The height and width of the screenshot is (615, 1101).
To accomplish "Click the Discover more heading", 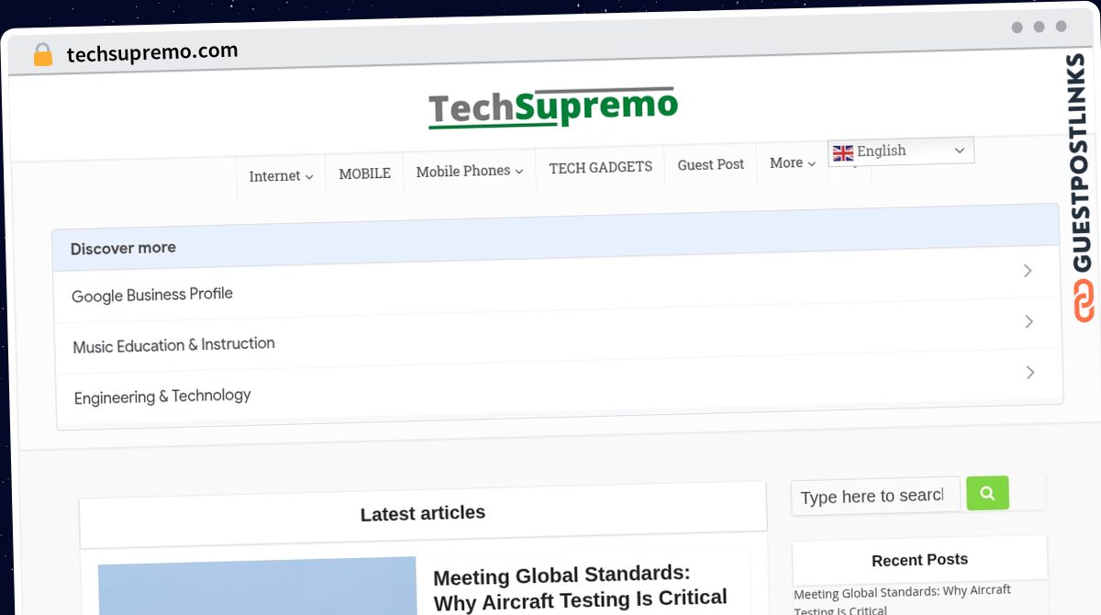I will point(123,249).
